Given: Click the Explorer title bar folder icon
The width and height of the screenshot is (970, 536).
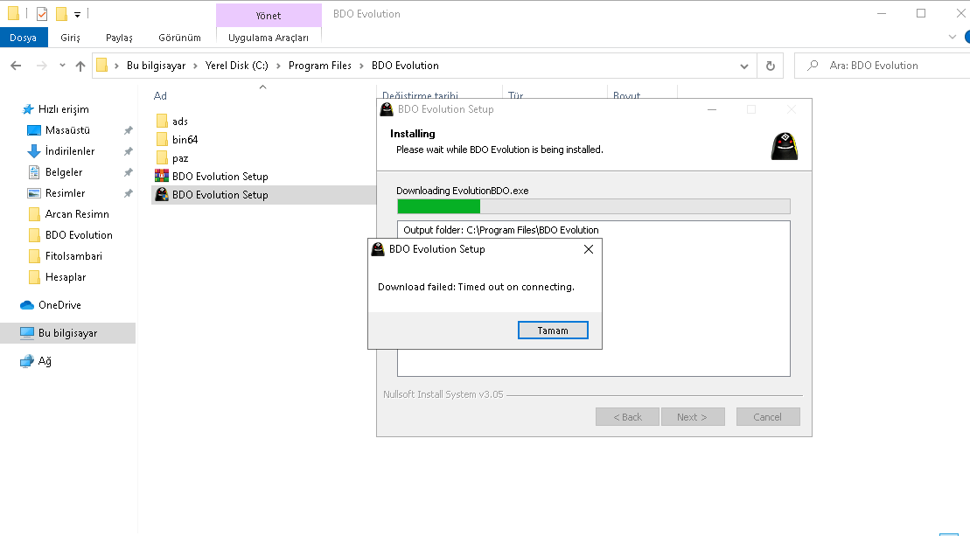Looking at the screenshot, I should coord(14,14).
